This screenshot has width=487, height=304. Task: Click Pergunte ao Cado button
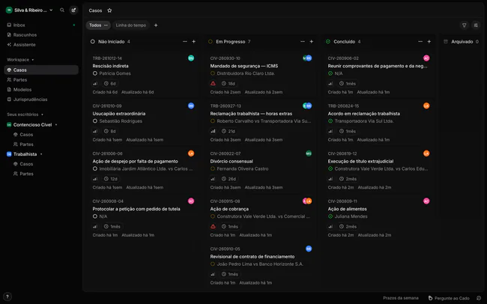click(449, 298)
